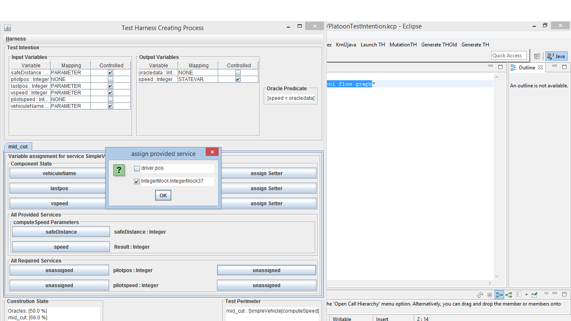571x321 pixels.
Task: Open the Harness menu
Action: pyautogui.click(x=16, y=39)
